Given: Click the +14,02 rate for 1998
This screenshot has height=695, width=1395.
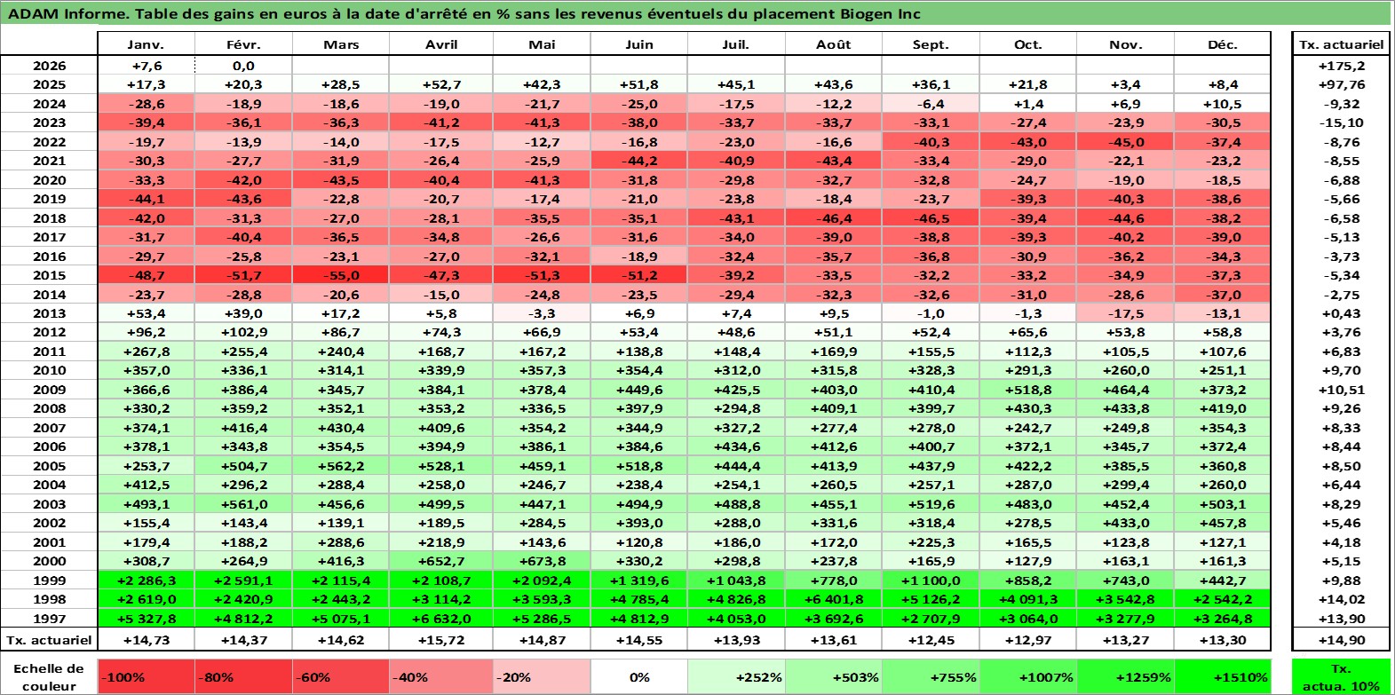Looking at the screenshot, I should pos(1341,599).
